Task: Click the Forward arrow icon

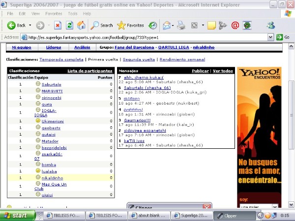Action: [x=40, y=25]
